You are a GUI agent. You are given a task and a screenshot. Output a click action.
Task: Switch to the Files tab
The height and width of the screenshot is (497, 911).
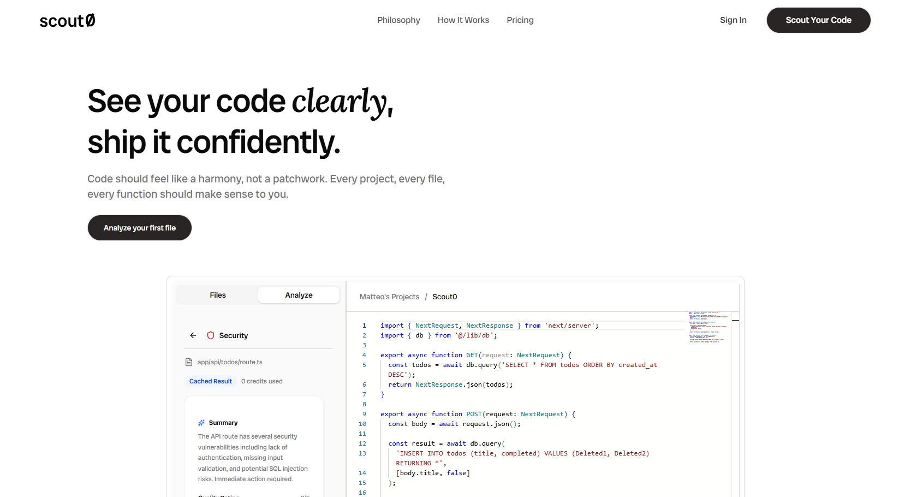click(x=217, y=295)
